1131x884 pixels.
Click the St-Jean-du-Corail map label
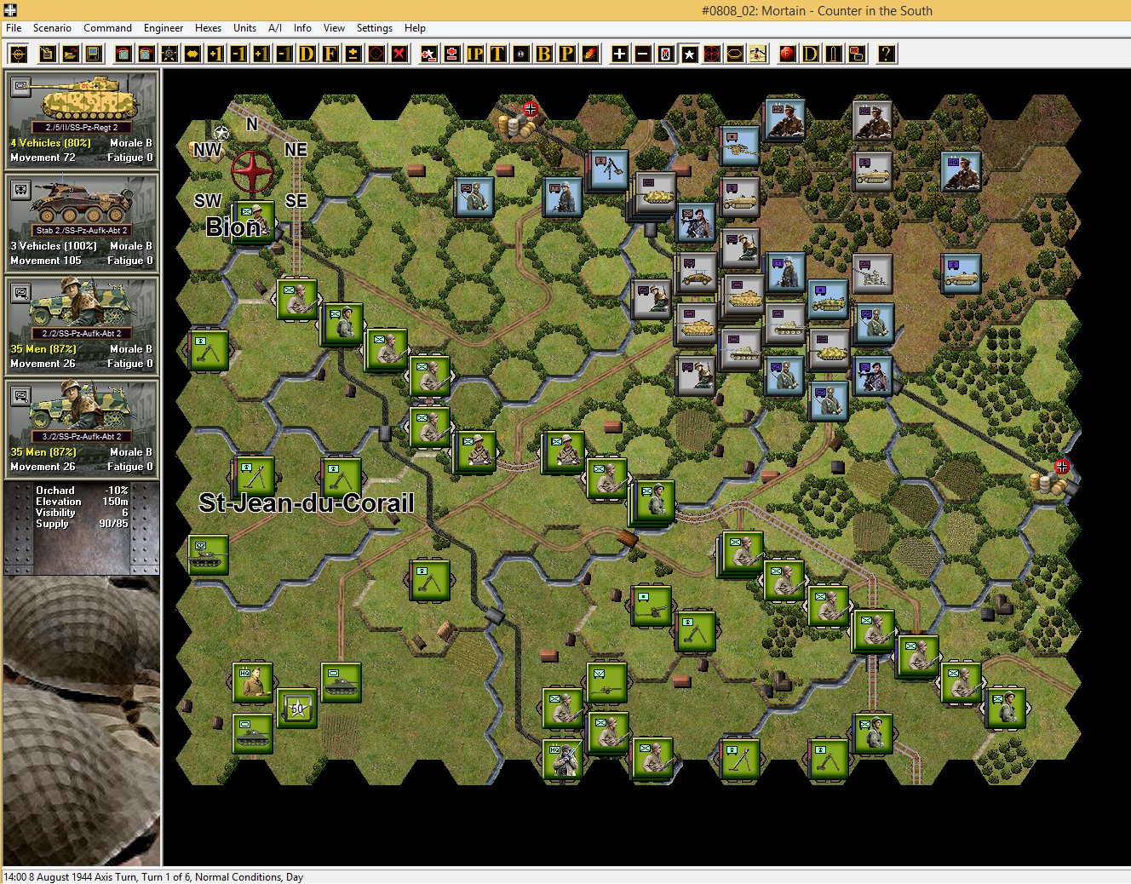[307, 503]
